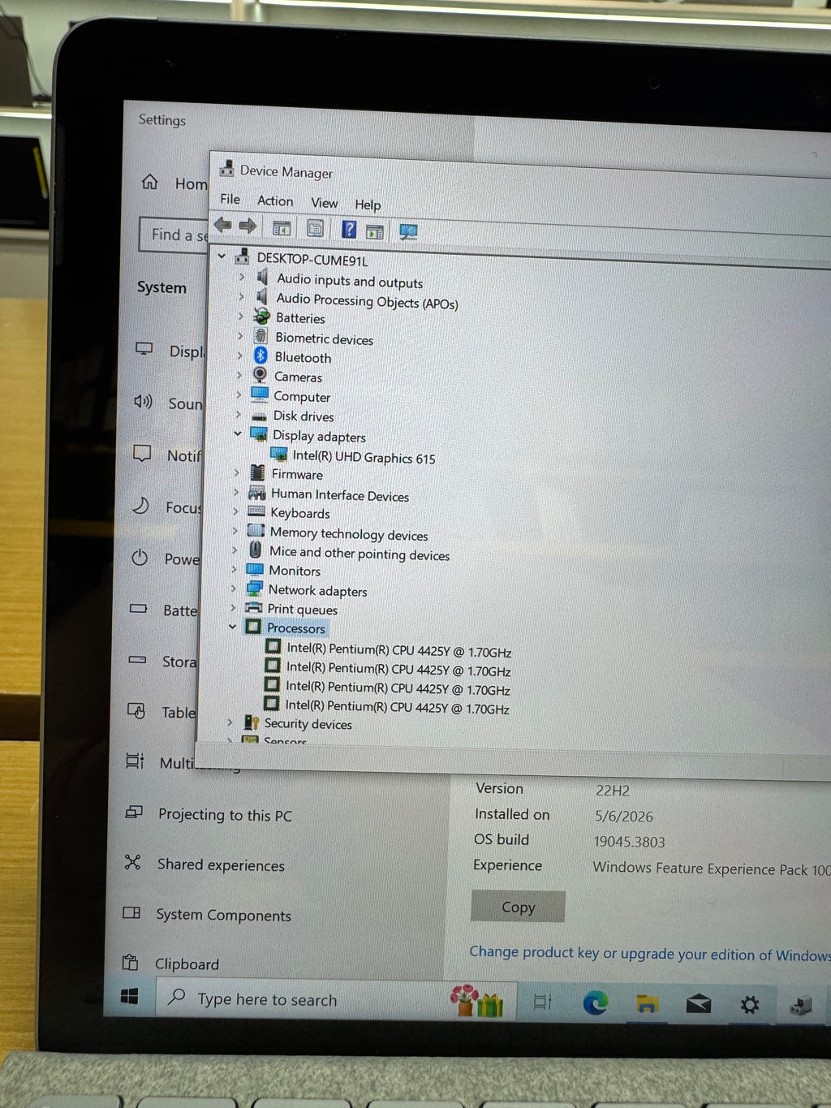Screen dimensions: 831x1108
Task: Open the File menu in Device Manager
Action: (230, 199)
